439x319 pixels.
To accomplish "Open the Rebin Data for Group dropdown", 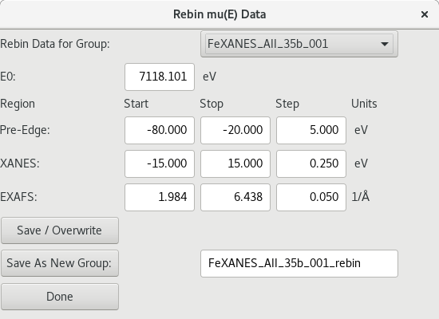I will pos(299,44).
